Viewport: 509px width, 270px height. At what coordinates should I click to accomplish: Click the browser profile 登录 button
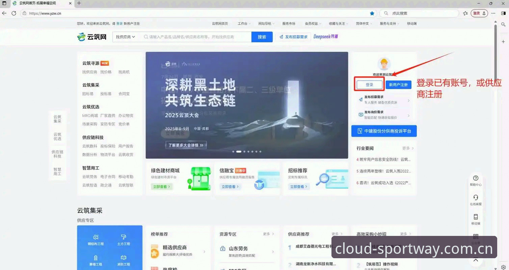tap(479, 13)
